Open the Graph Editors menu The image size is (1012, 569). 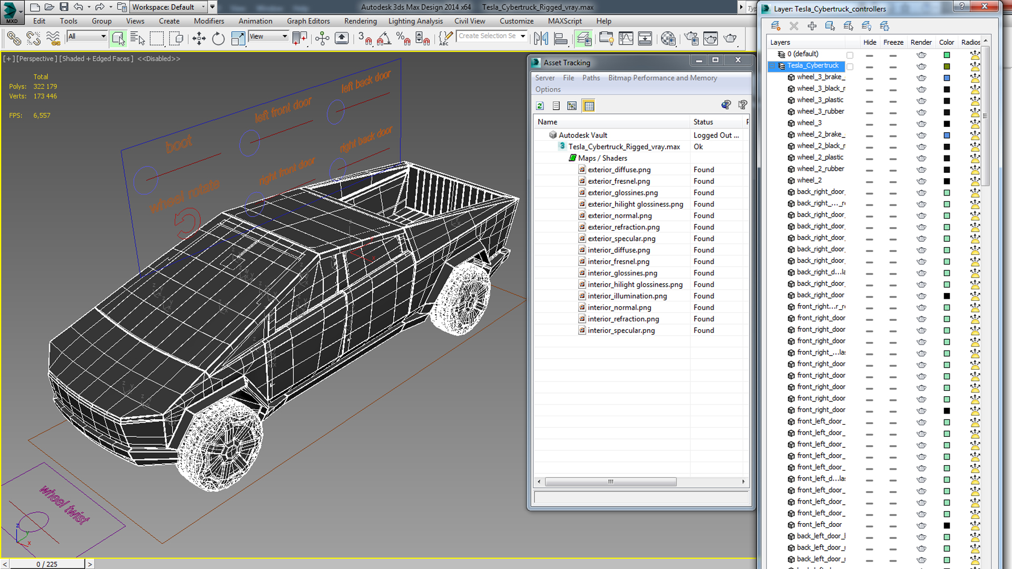308,21
